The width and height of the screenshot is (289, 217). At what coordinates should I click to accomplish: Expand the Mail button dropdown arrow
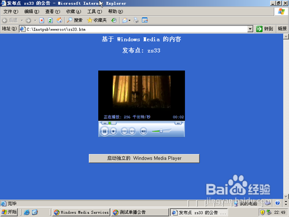pyautogui.click(x=129, y=20)
